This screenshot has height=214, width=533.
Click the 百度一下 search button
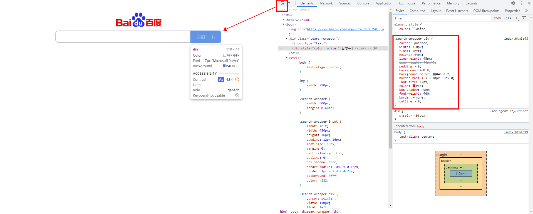click(x=205, y=37)
